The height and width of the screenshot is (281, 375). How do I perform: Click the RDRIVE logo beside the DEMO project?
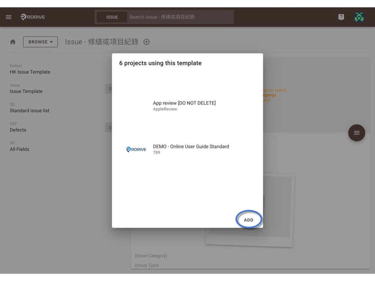(x=136, y=149)
